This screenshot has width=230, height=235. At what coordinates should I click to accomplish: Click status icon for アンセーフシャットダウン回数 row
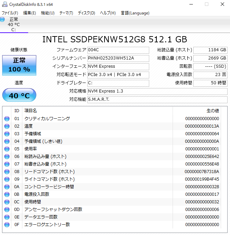pos(7,210)
